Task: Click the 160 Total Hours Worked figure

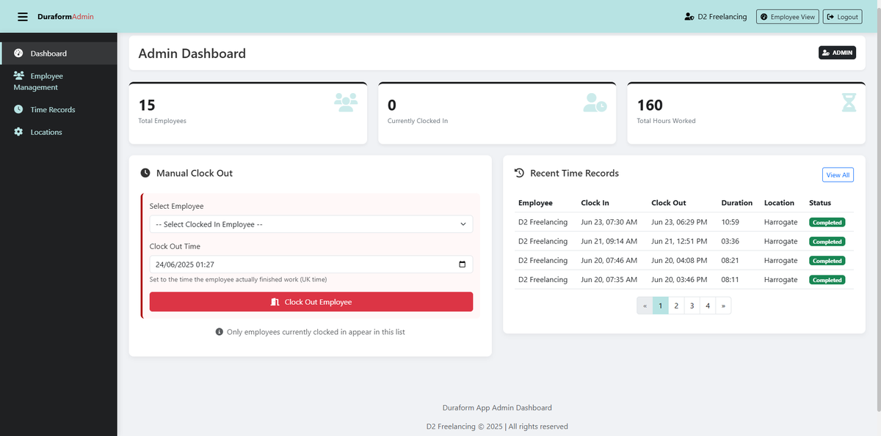Action: [650, 105]
